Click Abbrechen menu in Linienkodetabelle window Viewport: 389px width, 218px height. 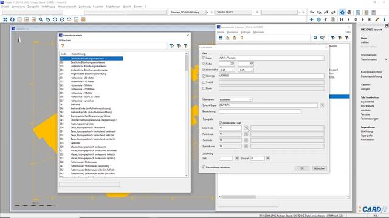tap(64, 41)
